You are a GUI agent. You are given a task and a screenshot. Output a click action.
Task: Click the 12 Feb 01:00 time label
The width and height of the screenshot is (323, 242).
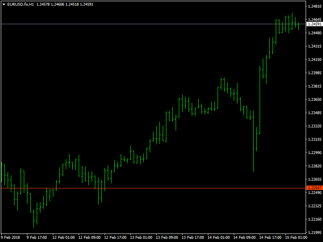coord(64,237)
